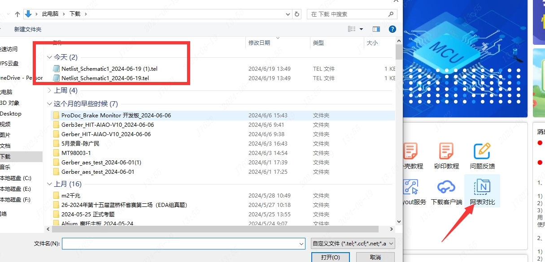The height and width of the screenshot is (262, 545).
Task: Open WPS云盘 in the sidebar
Action: pyautogui.click(x=9, y=63)
